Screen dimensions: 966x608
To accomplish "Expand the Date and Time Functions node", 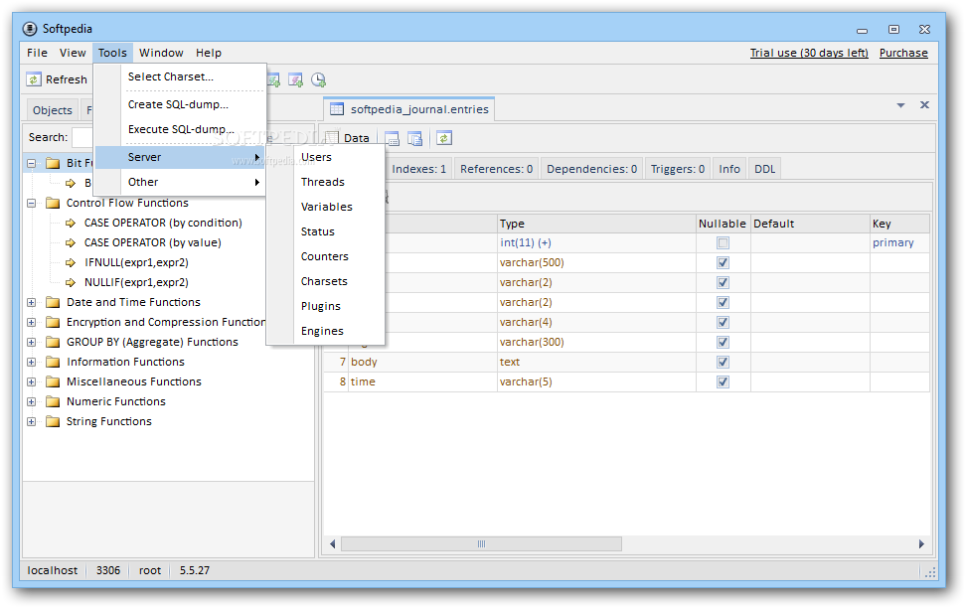I will point(31,302).
